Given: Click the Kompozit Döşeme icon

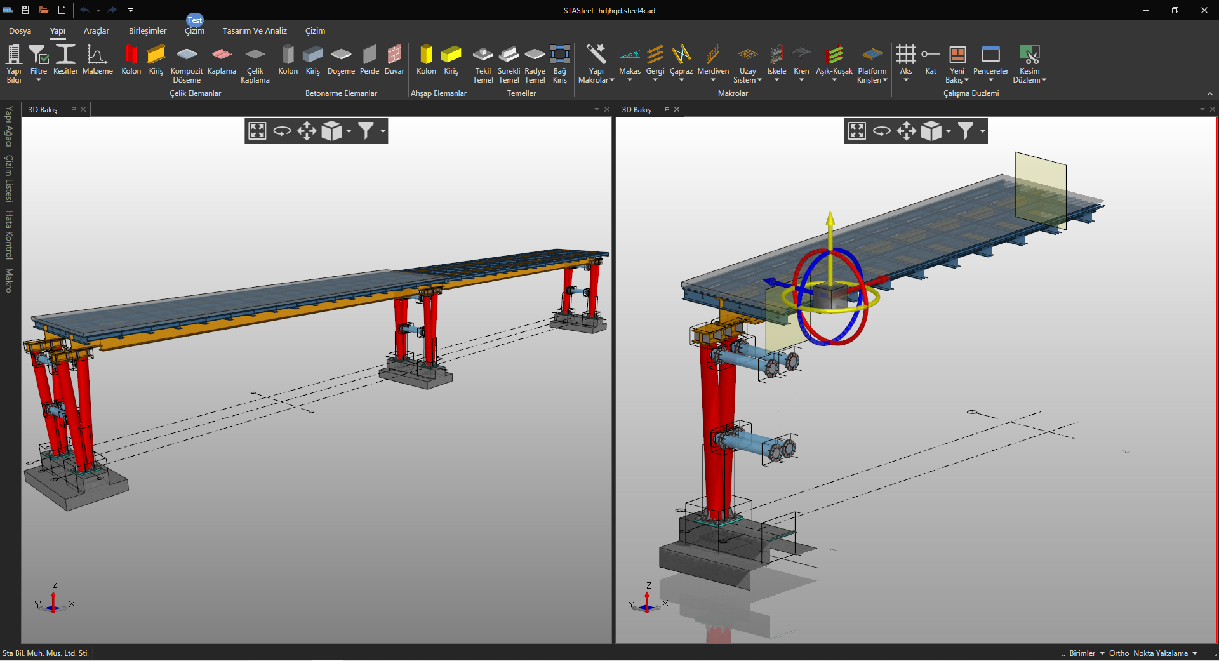Looking at the screenshot, I should click(x=186, y=55).
